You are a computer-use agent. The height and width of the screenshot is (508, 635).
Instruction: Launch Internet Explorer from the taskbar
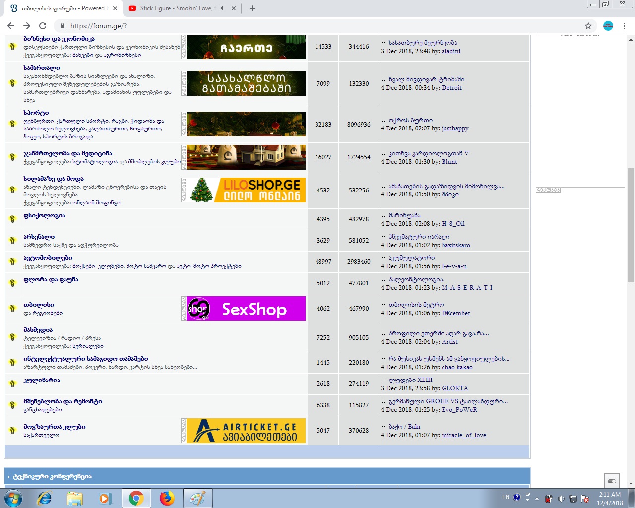(x=45, y=498)
